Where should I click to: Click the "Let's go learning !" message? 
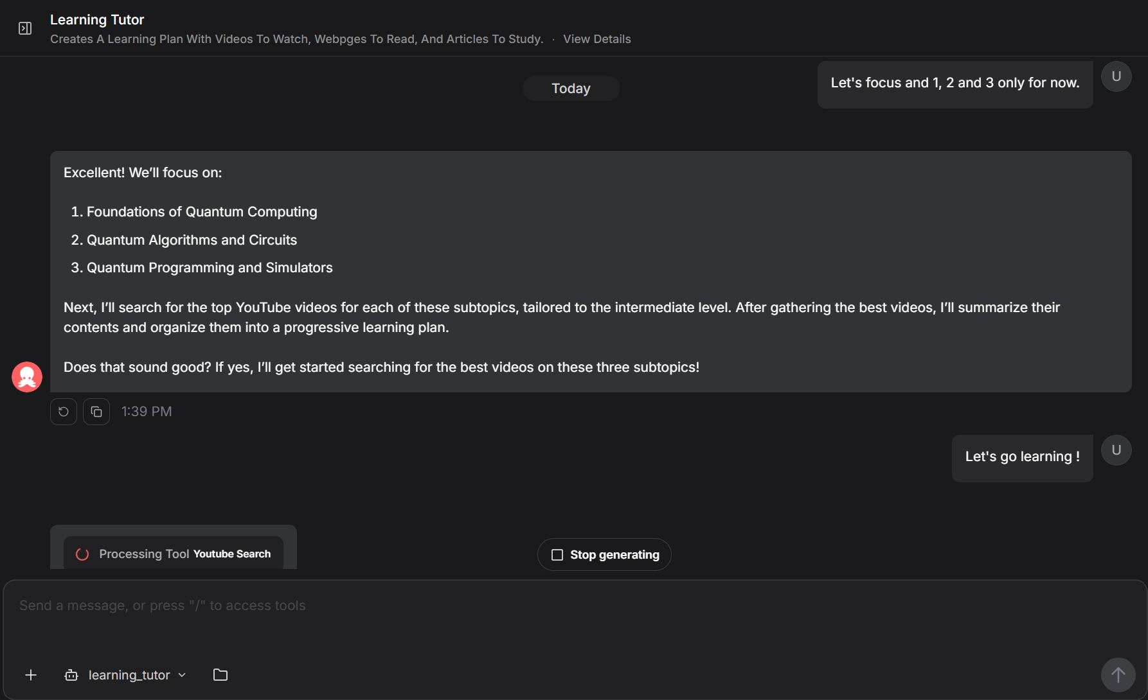(1022, 457)
